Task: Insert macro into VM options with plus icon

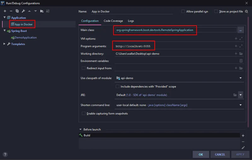Action: (x=236, y=38)
